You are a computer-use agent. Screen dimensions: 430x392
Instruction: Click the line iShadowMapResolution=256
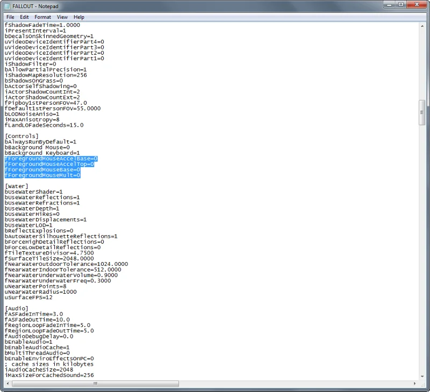click(x=46, y=75)
